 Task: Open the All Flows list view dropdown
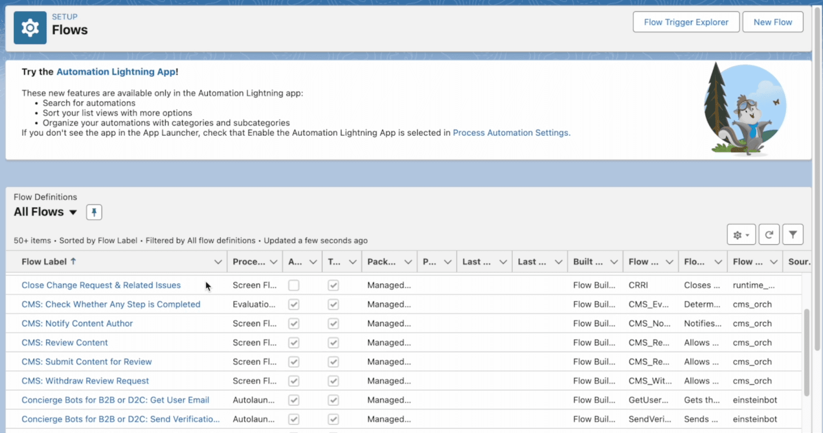click(x=73, y=212)
